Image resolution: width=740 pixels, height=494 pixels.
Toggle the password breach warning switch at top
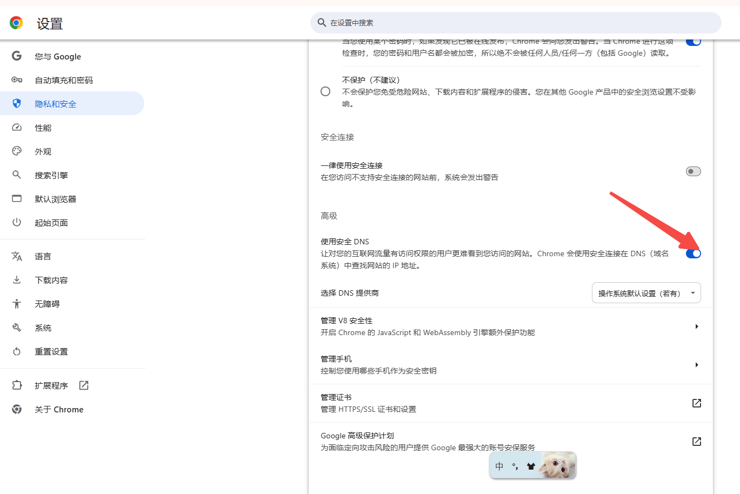click(x=694, y=42)
